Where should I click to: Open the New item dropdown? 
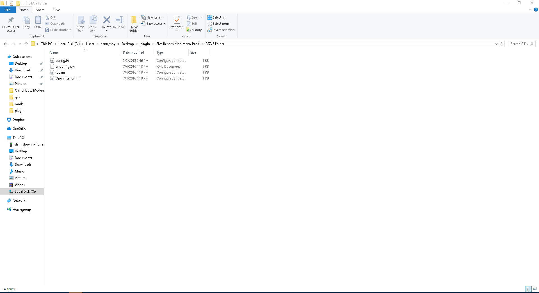pos(152,17)
